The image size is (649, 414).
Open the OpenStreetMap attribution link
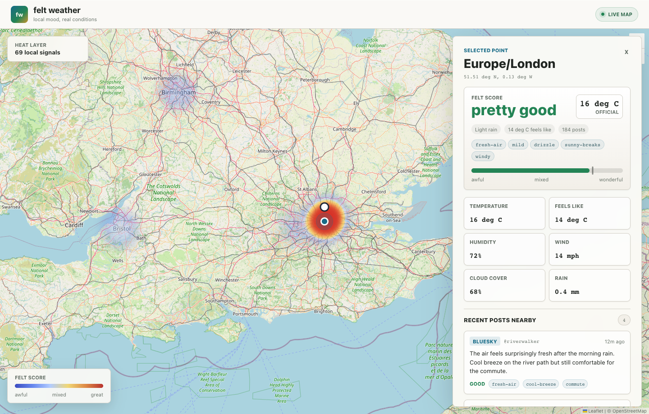click(x=628, y=411)
